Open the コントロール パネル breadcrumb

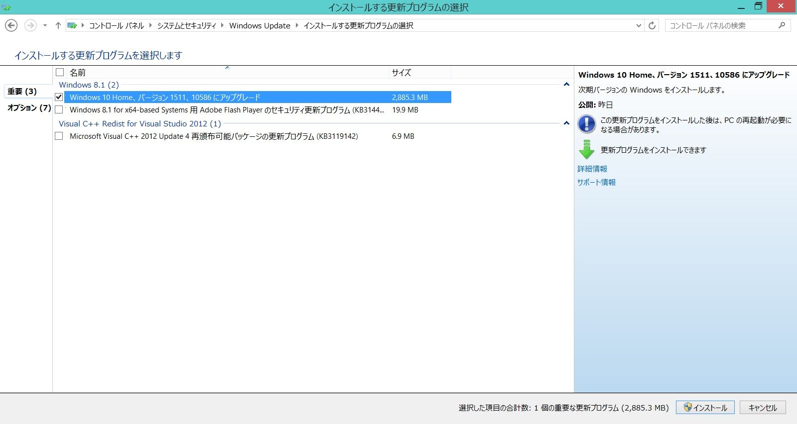pyautogui.click(x=117, y=25)
